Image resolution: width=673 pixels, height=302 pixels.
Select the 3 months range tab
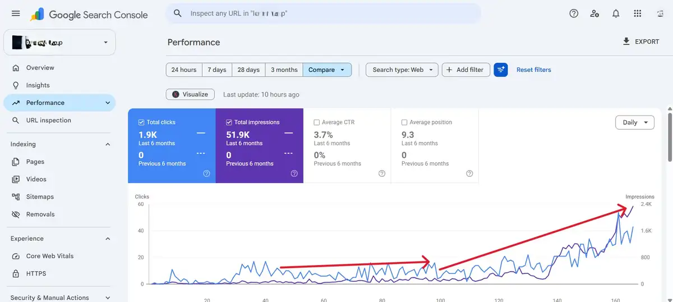(284, 70)
